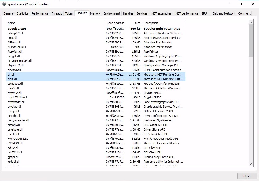
Task: Switch to the Environment tab
Action: (111, 13)
